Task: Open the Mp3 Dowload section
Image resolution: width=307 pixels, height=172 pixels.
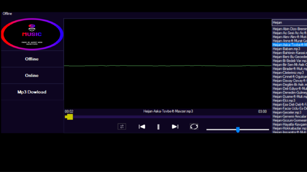Action: (x=32, y=92)
